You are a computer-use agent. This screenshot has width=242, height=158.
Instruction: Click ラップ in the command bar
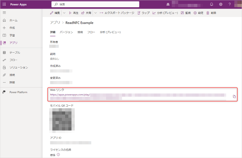pos(143,13)
